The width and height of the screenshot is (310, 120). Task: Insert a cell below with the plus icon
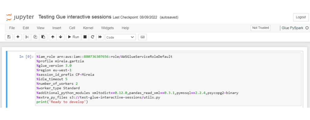pos(18,37)
